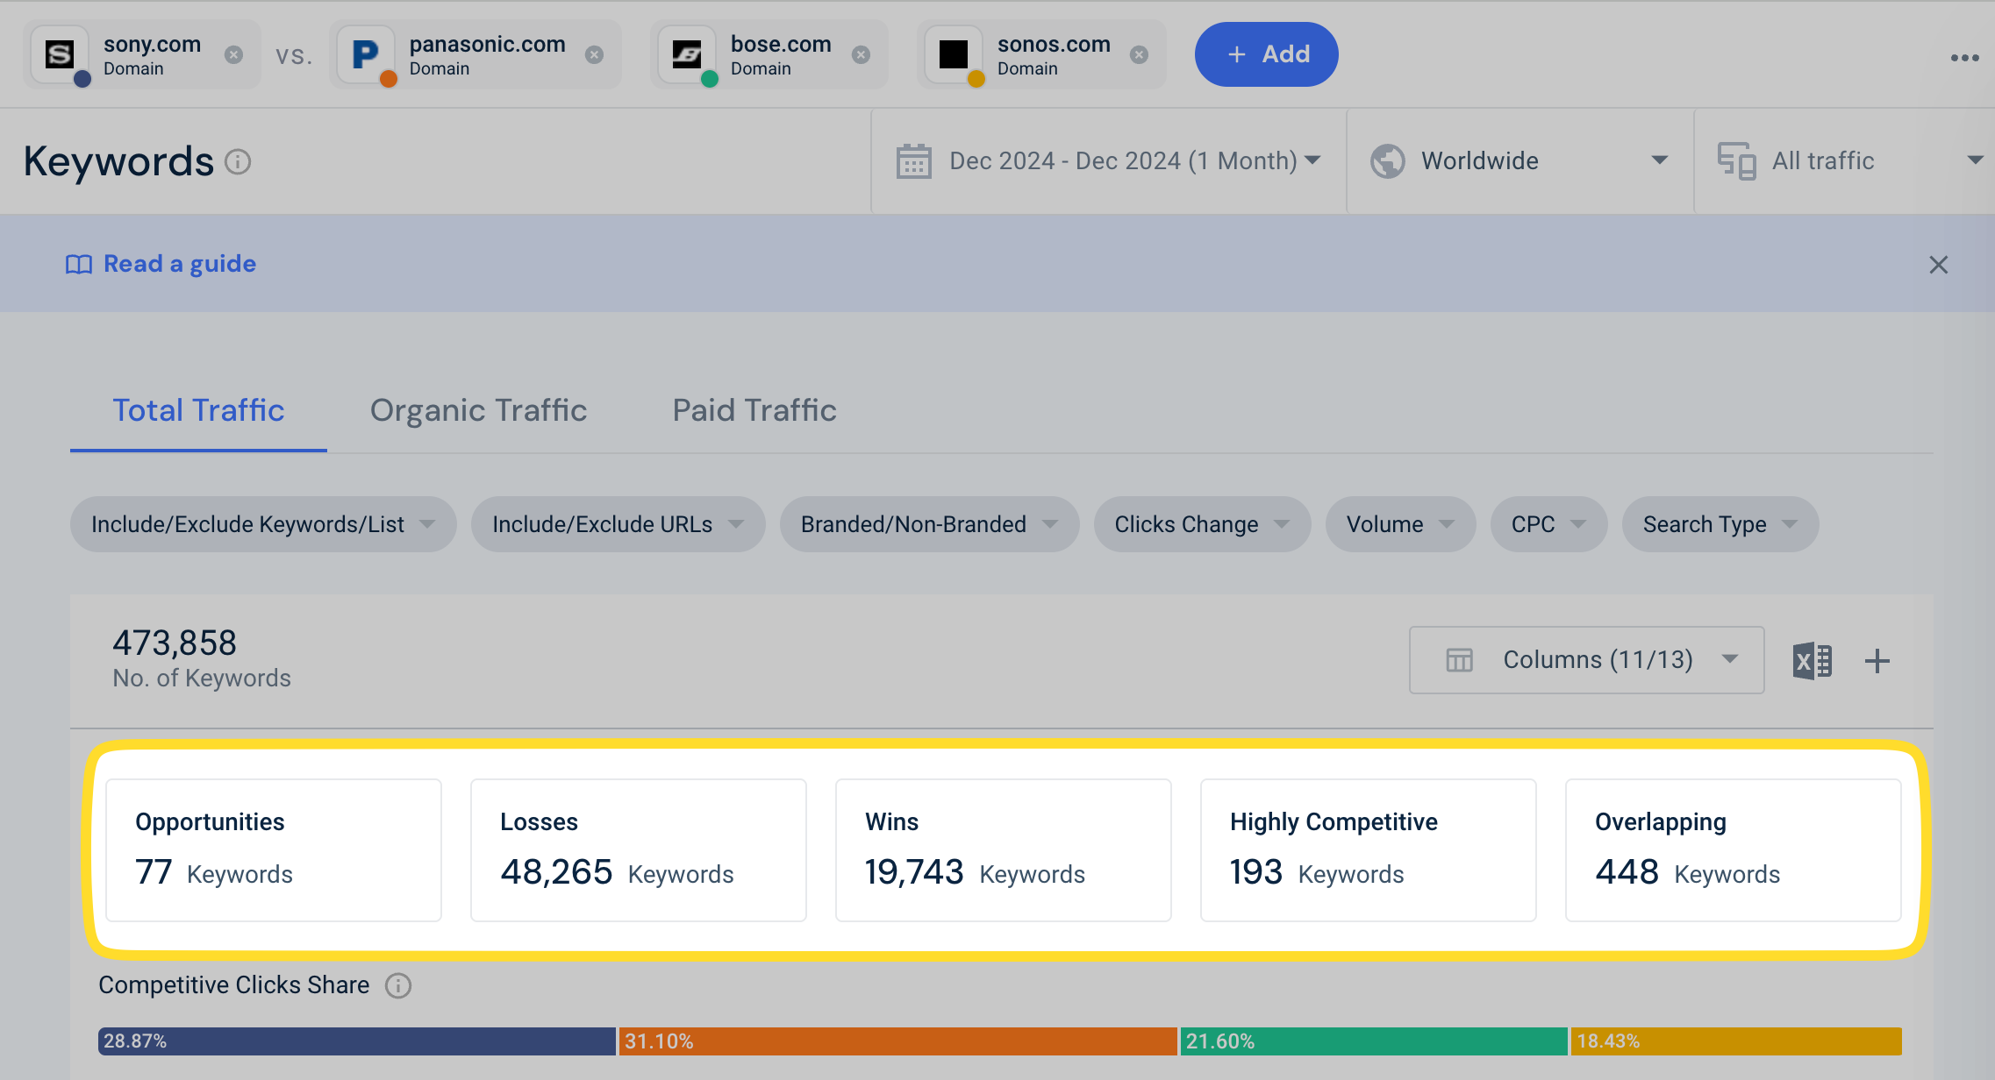Select the Wins 19,743 Keywords card

click(x=1004, y=849)
